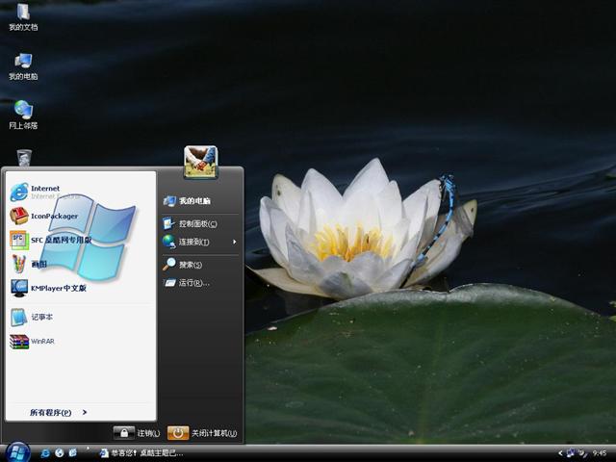Click the user account picture thumbnail

(201, 162)
